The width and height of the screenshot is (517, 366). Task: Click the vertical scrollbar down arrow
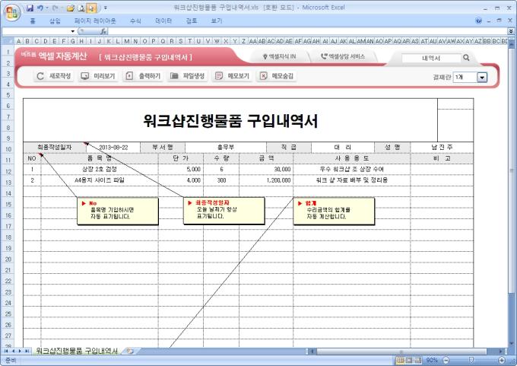[x=512, y=344]
